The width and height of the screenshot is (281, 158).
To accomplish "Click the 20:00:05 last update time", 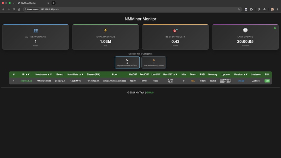I will [245, 41].
